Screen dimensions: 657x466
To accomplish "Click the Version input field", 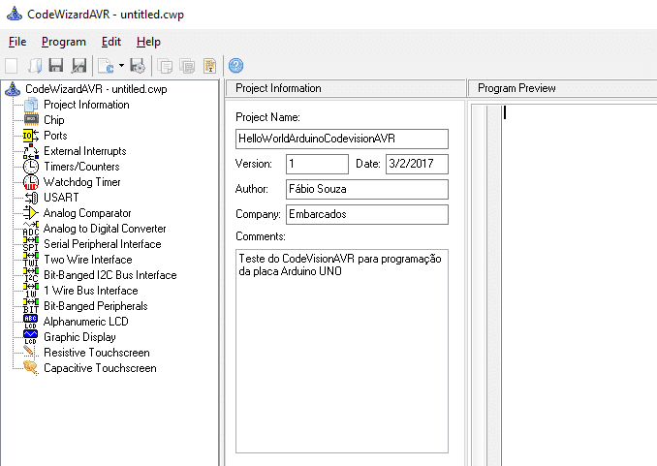I will (x=317, y=164).
